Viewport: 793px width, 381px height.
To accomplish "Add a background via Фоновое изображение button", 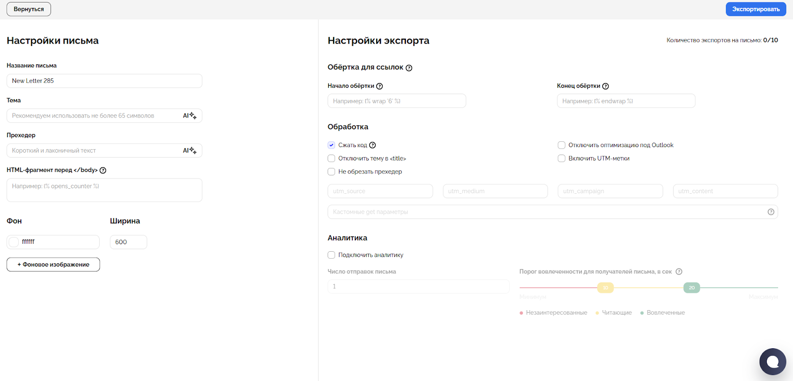I will tap(53, 265).
